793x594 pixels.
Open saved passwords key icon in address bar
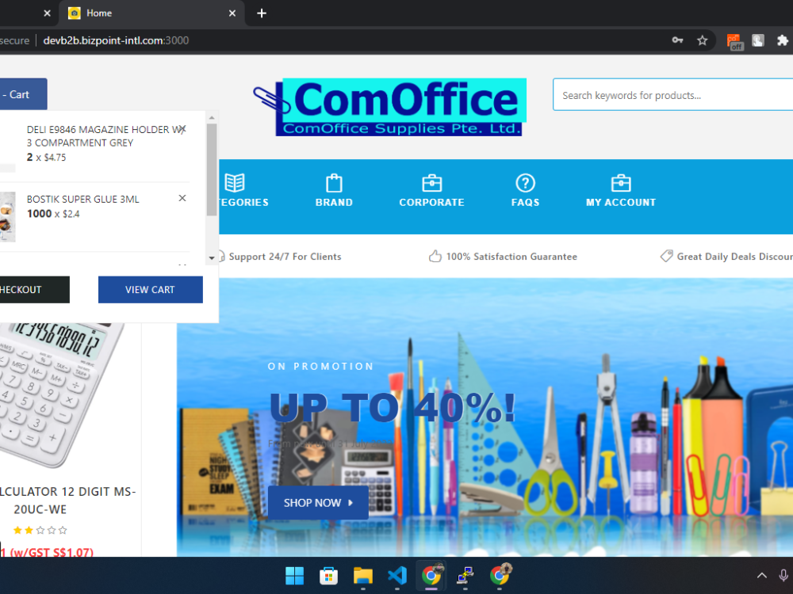click(677, 40)
